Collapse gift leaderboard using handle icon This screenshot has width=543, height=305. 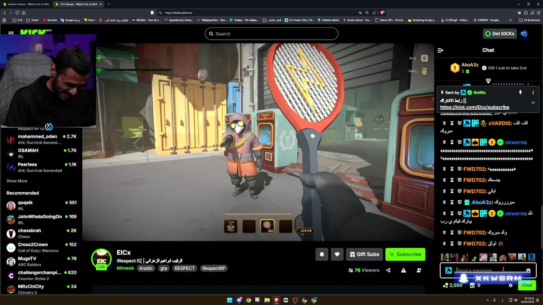coord(488,81)
